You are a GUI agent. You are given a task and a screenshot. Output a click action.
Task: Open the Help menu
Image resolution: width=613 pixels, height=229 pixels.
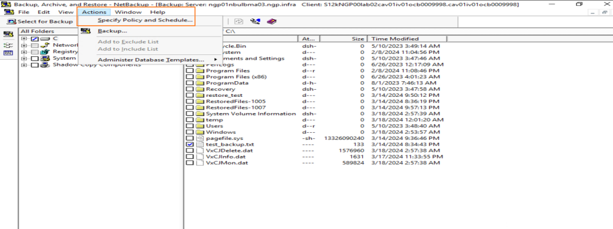[x=157, y=12]
